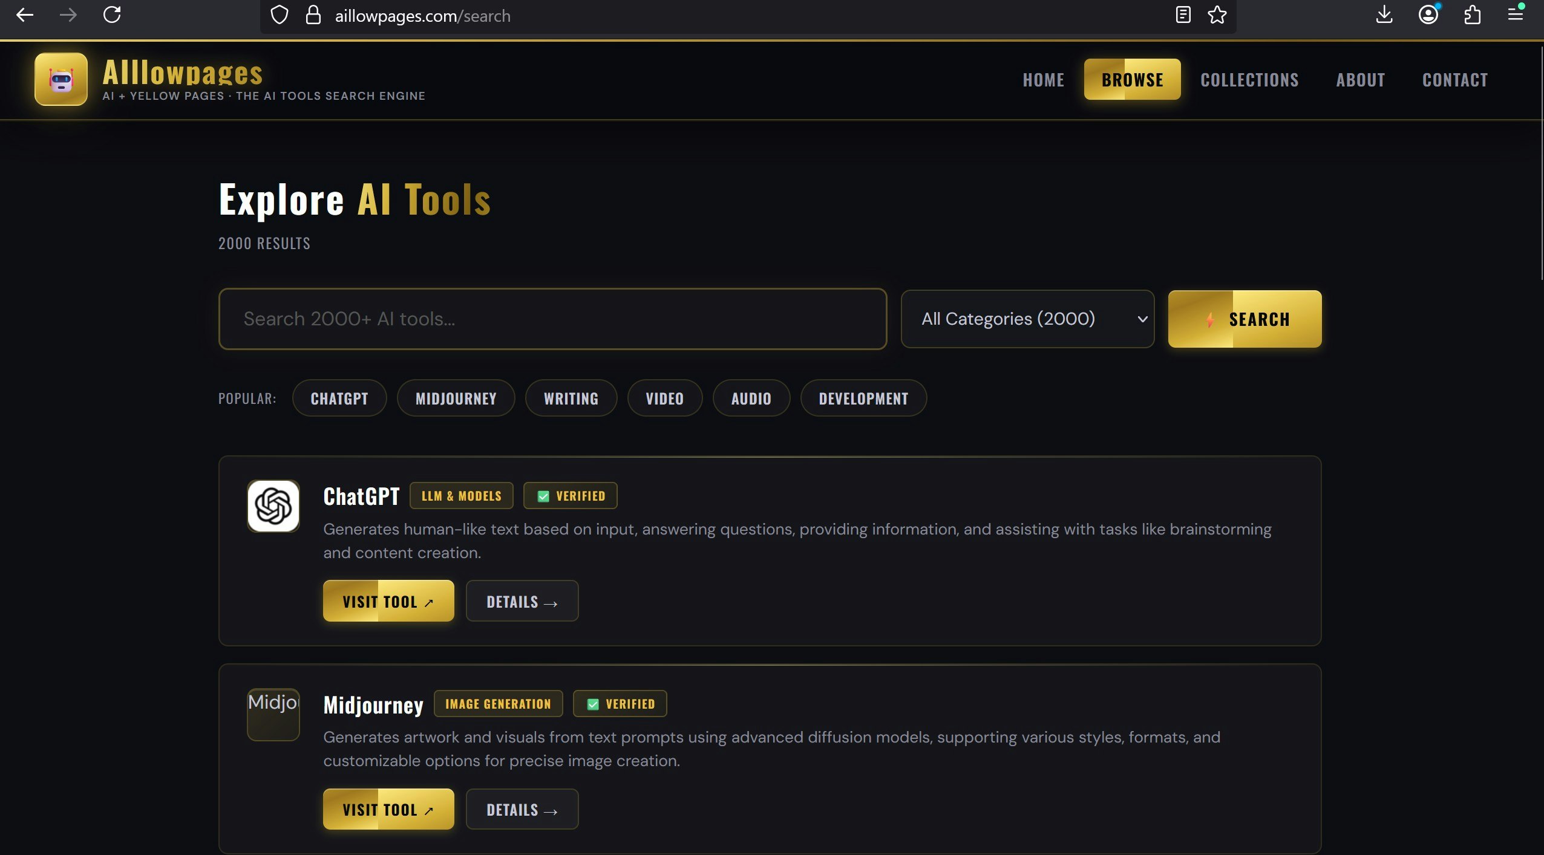Reload the page with refresh icon
The width and height of the screenshot is (1544, 855).
[112, 15]
